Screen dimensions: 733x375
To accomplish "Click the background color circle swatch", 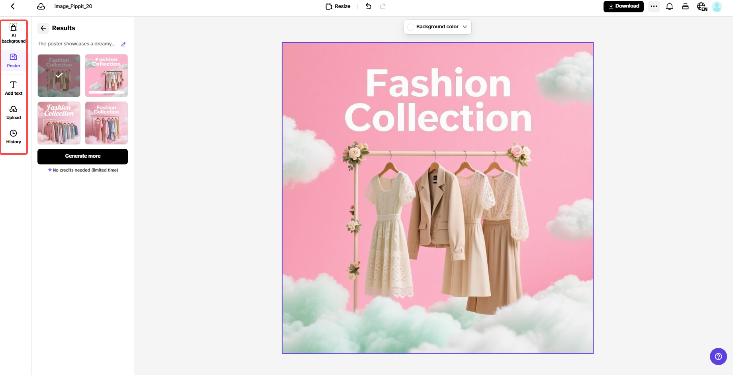I will 411,27.
